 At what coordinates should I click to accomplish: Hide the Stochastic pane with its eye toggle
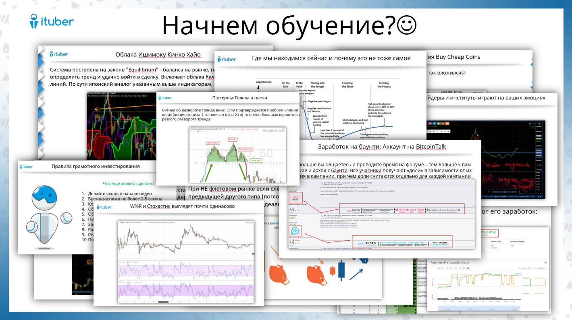[x=128, y=282]
